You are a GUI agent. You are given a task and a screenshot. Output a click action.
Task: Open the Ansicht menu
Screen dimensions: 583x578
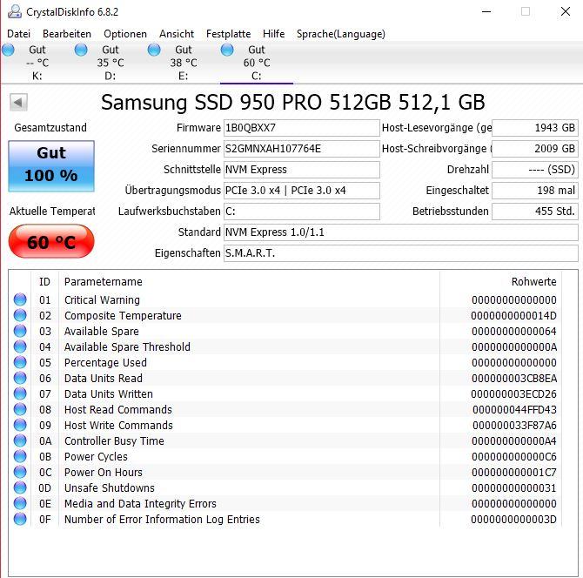[x=177, y=34]
